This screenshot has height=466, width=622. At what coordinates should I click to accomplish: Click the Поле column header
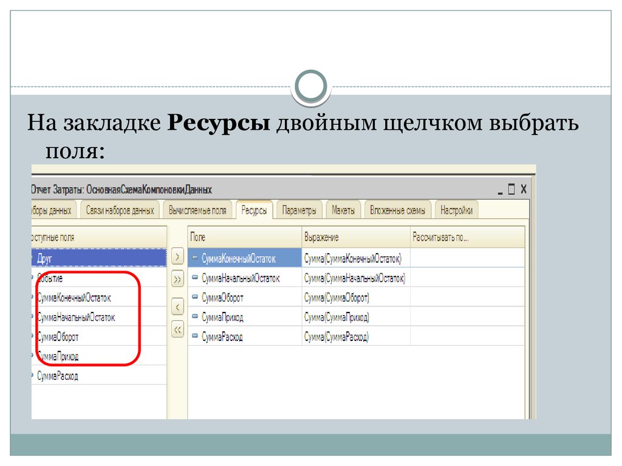click(x=245, y=237)
